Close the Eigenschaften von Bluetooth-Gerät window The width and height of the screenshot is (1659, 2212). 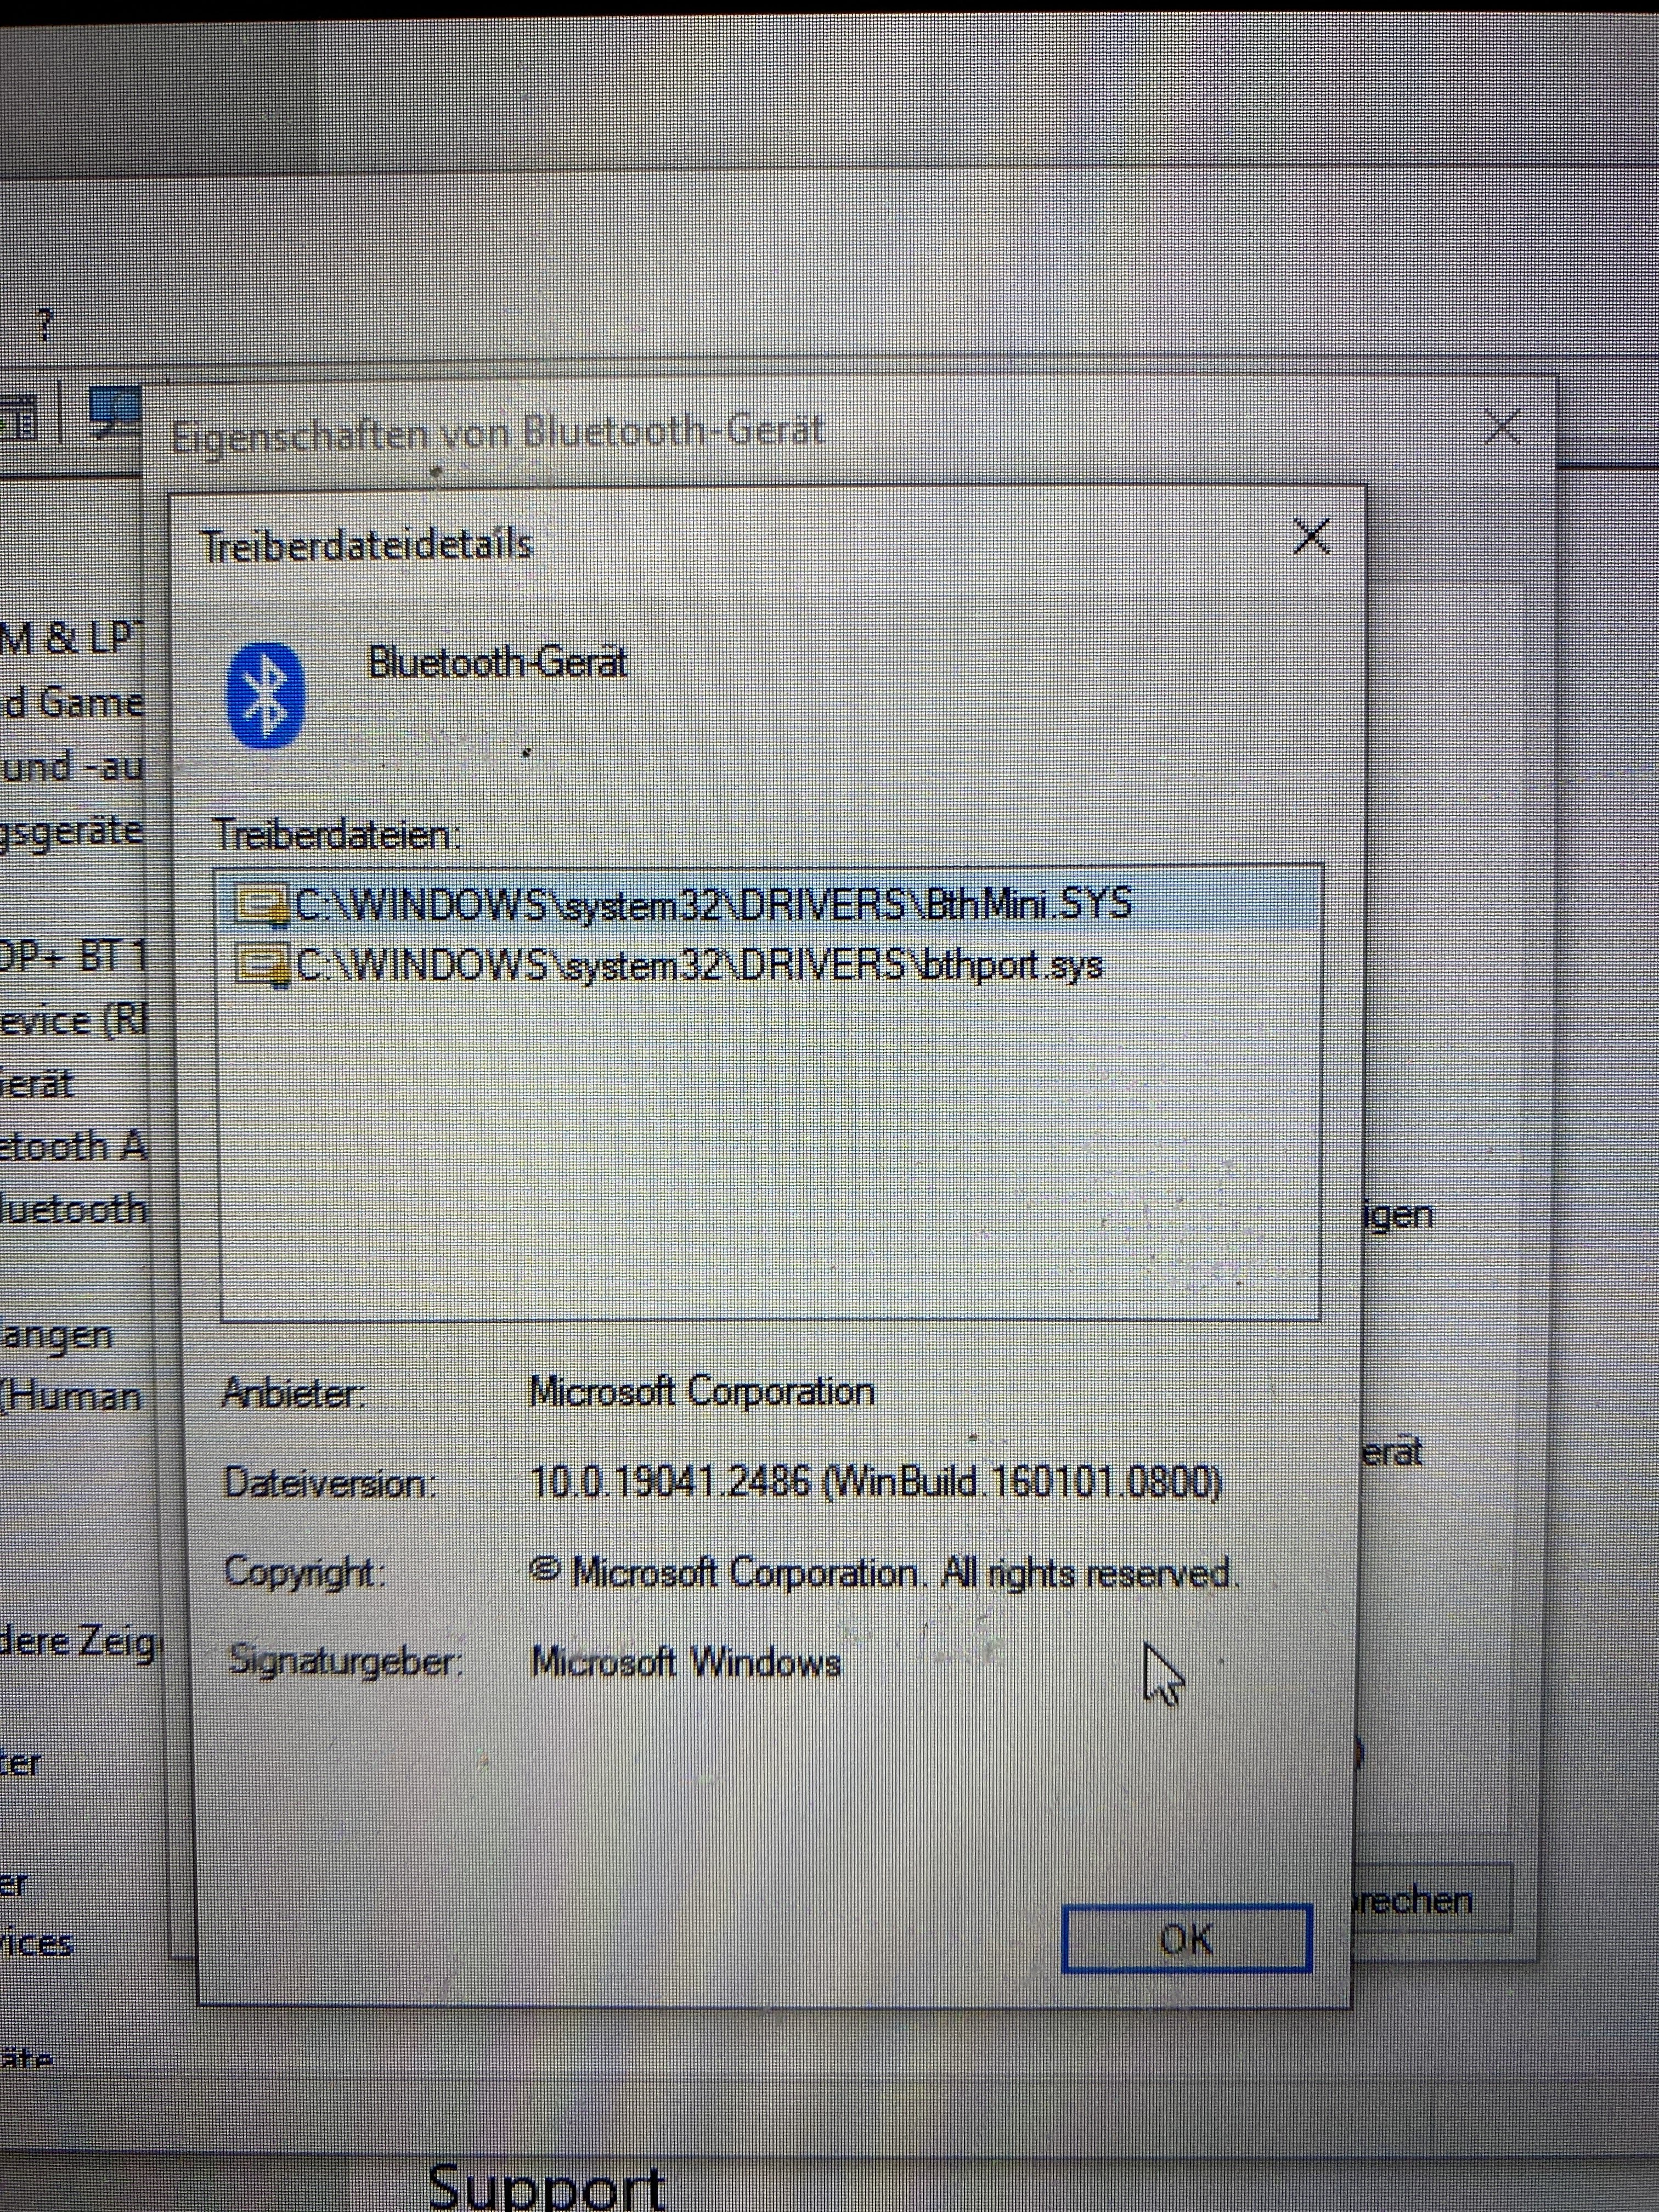(x=1503, y=428)
